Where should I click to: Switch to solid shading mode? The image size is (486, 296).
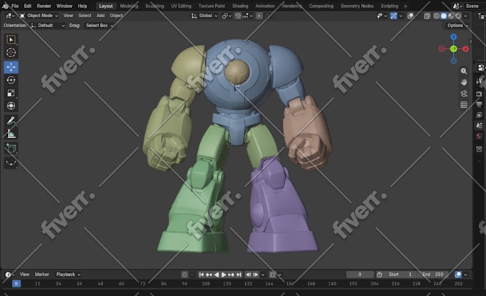444,16
